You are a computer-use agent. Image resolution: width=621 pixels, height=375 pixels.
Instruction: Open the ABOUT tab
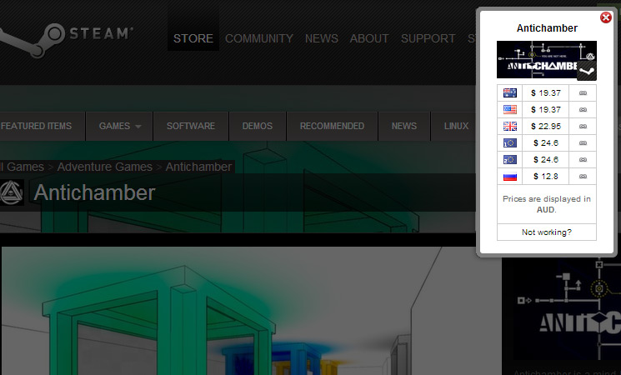pyautogui.click(x=369, y=38)
